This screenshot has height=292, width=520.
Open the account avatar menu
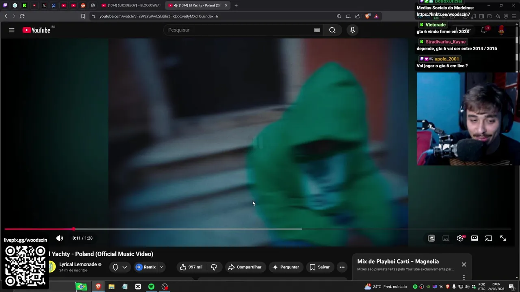pos(501,30)
